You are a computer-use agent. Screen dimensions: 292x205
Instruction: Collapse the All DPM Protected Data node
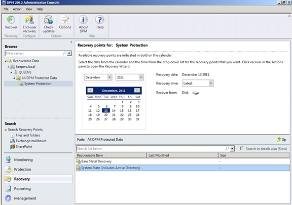tap(14, 78)
